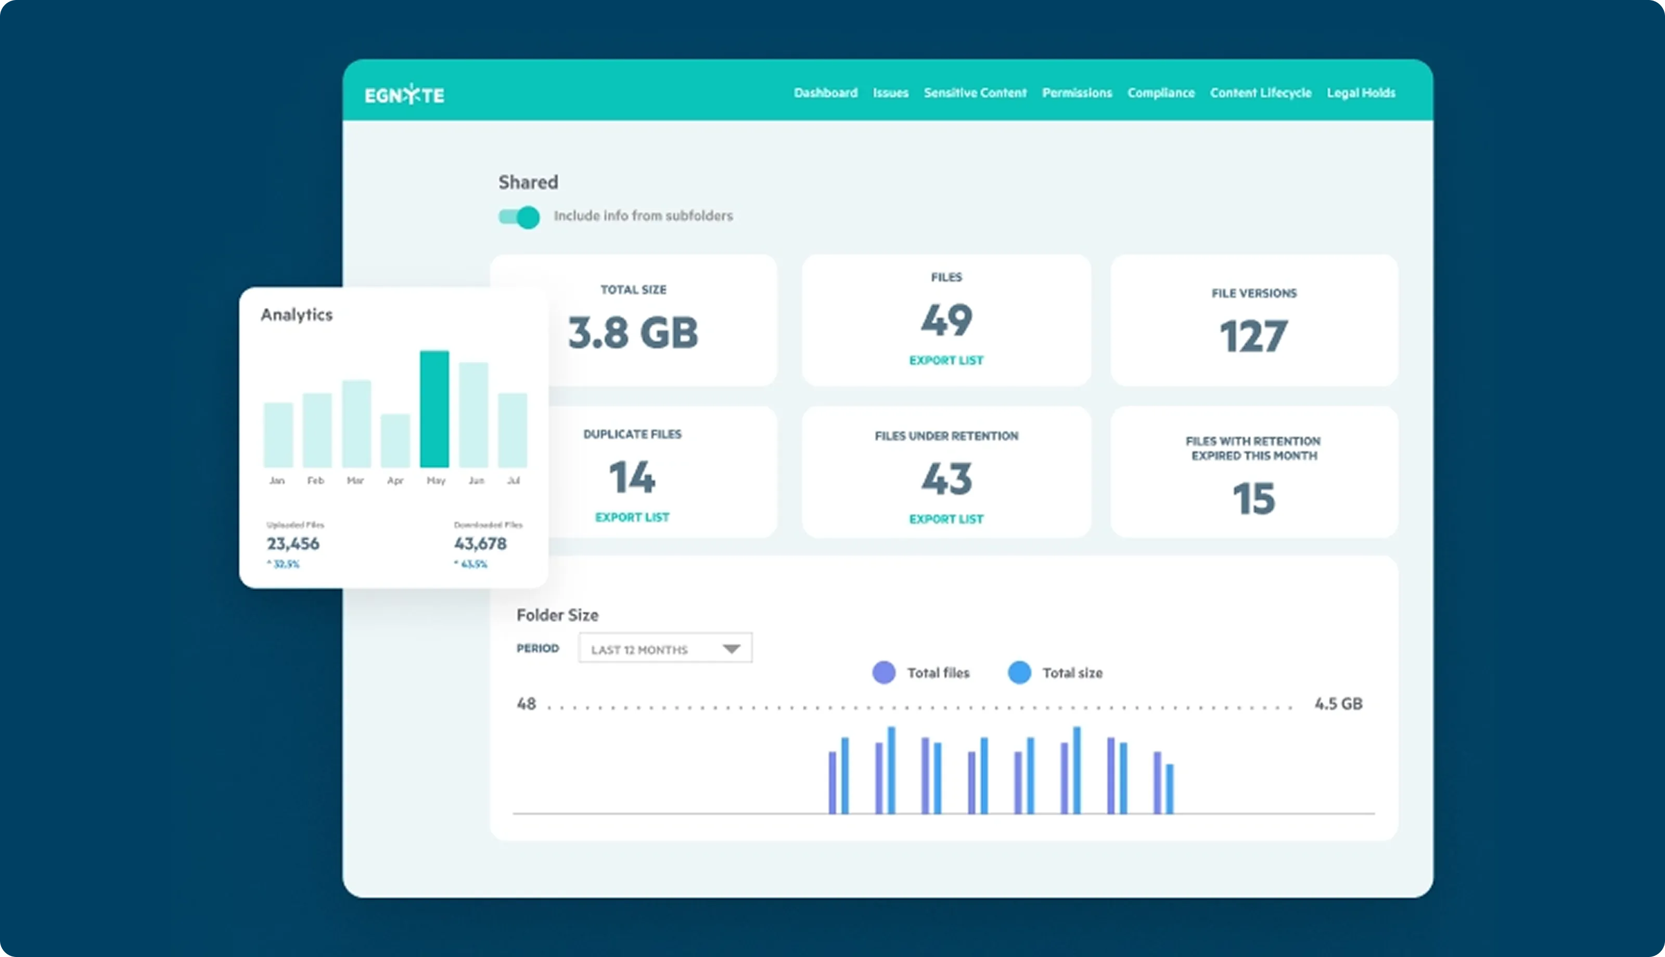The width and height of the screenshot is (1665, 957).
Task: Select Sensitive Content in the navigation
Action: click(x=975, y=93)
